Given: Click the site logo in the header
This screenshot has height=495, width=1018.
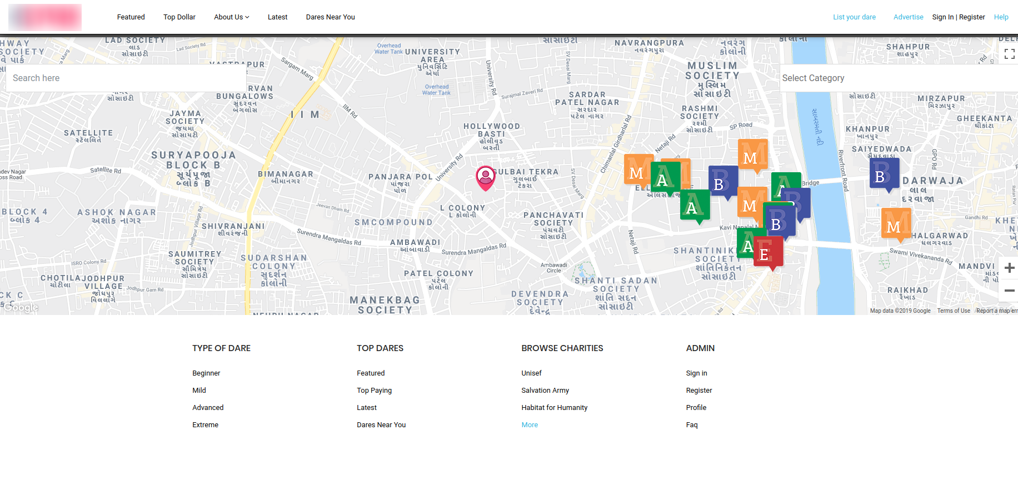Looking at the screenshot, I should coord(45,17).
